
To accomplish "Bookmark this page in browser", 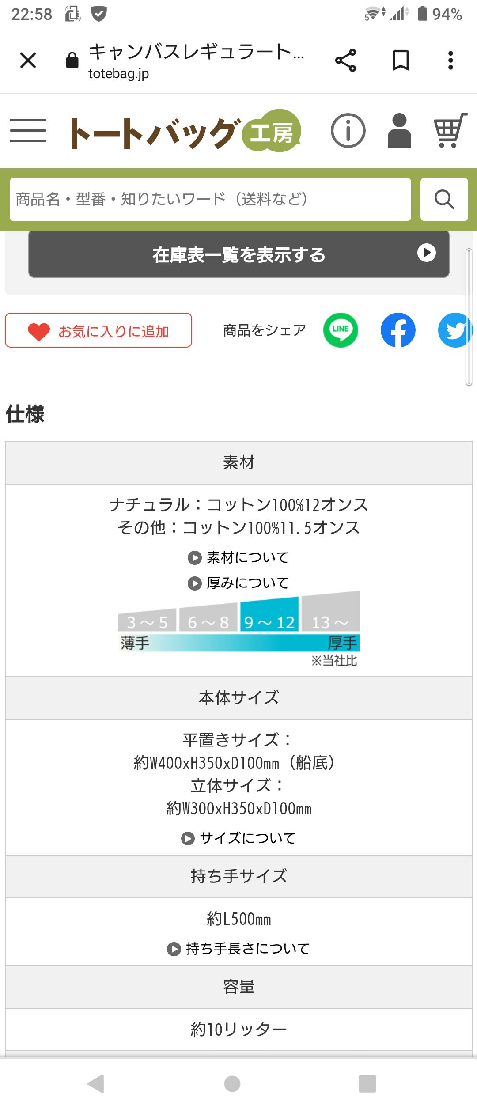I will (401, 61).
